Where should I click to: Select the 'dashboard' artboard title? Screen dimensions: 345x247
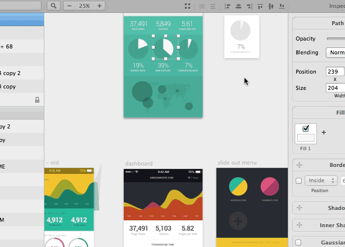point(139,164)
